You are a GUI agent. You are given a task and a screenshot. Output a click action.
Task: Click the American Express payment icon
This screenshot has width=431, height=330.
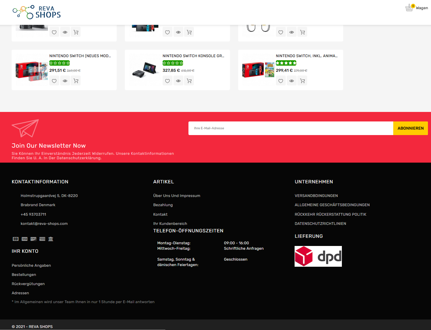(42, 239)
